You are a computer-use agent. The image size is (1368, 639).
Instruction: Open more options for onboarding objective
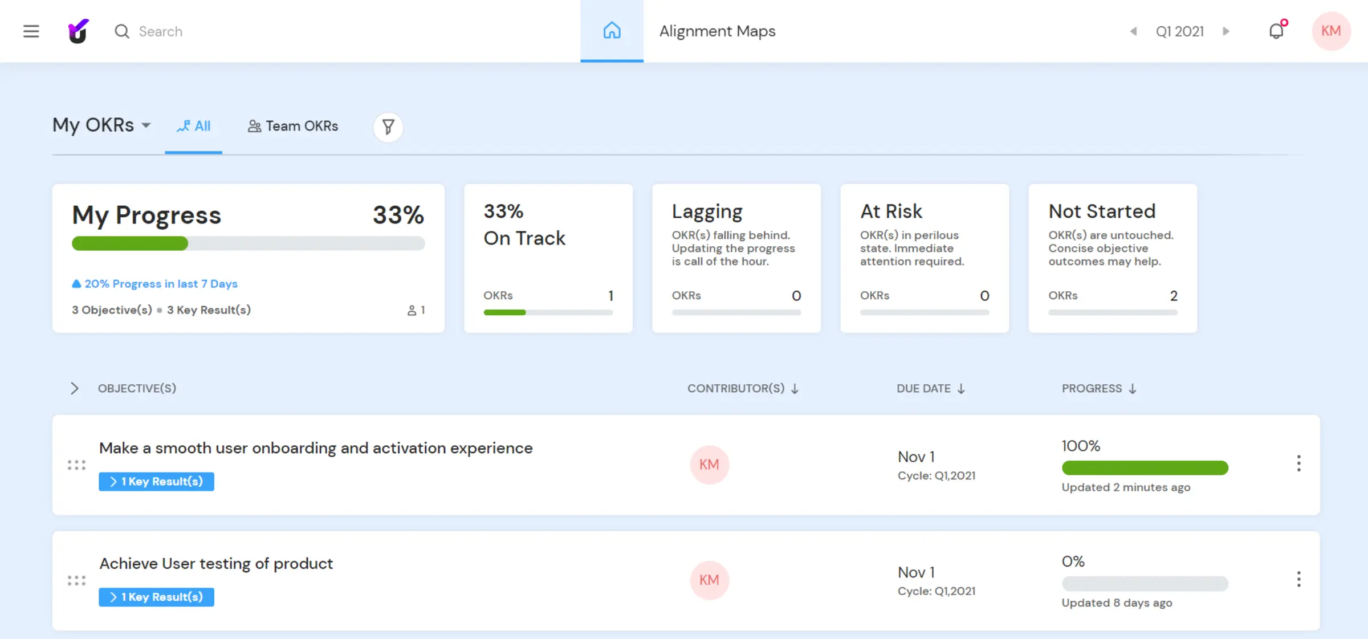tap(1298, 463)
